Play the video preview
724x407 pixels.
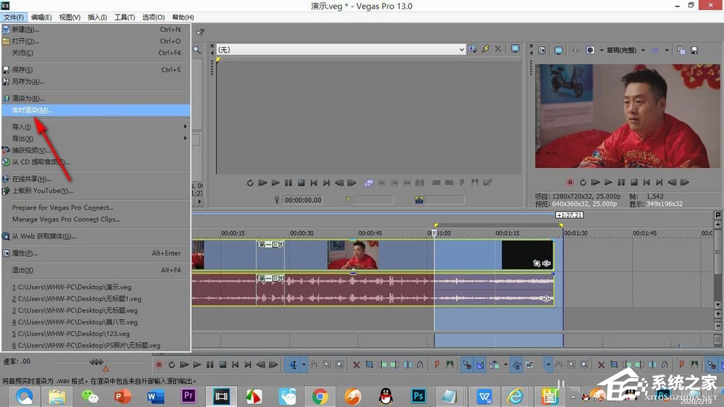tap(609, 182)
